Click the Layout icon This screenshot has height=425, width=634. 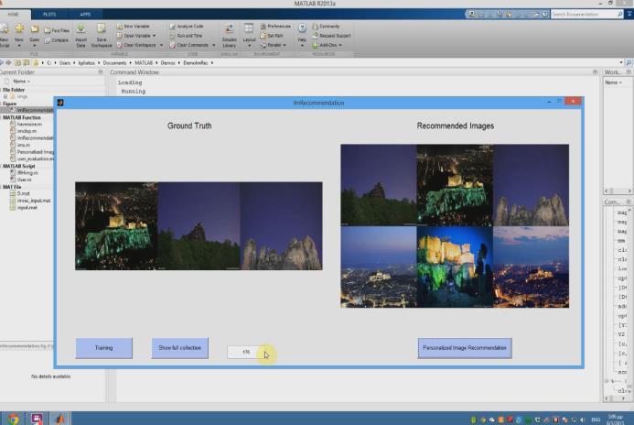coord(249,28)
